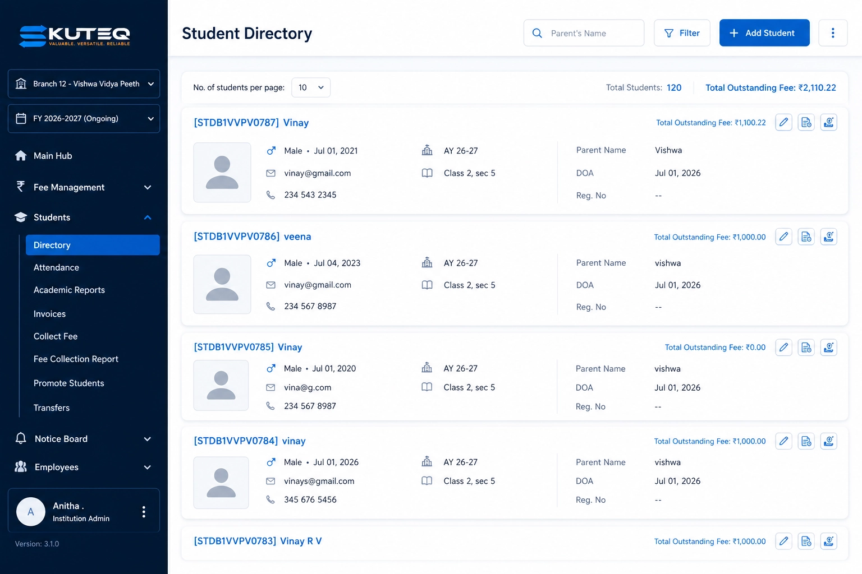Image resolution: width=862 pixels, height=574 pixels.
Task: Edit veena's record with pencil icon
Action: coord(783,237)
